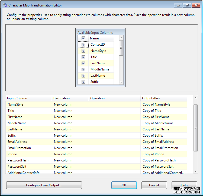This screenshot has height=196, width=203.
Task: Uncheck the FirstName checkbox
Action: (83, 63)
